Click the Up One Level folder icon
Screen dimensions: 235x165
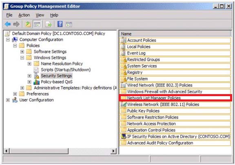coord(28,24)
